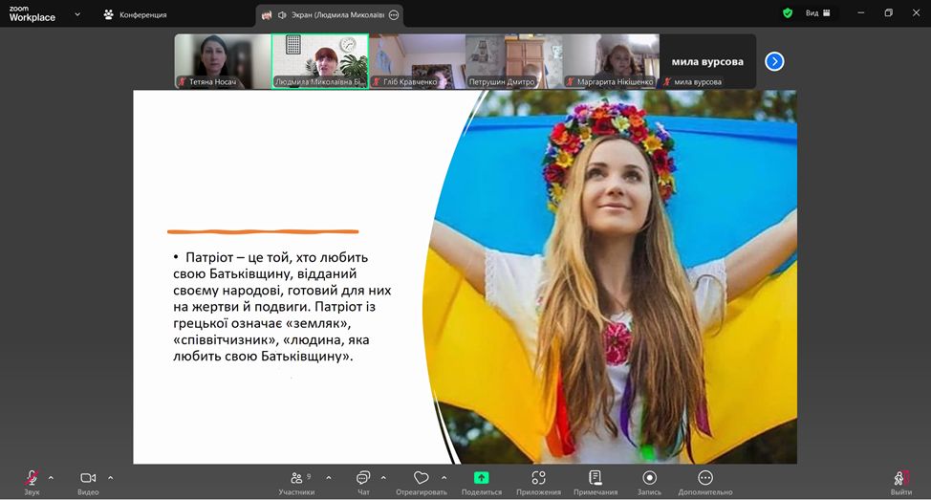Open the Участники options chevron
This screenshot has height=500, width=931.
pos(329,477)
